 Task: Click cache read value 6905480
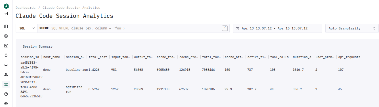pyautogui.click(x=163, y=70)
